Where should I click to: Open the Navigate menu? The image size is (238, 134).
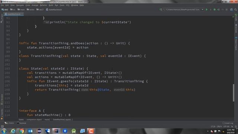20,5
